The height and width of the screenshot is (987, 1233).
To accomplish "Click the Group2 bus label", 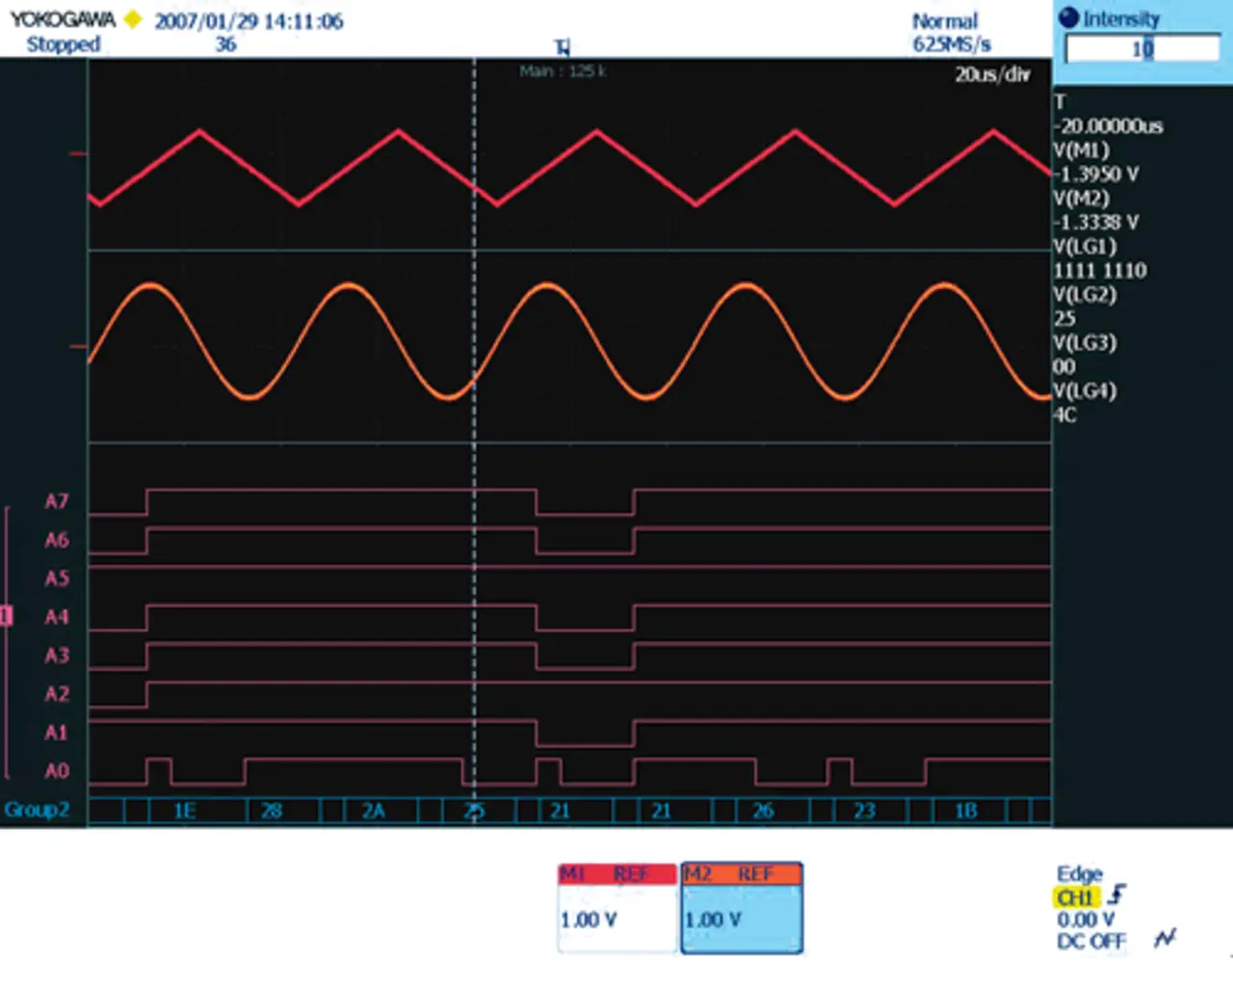I will click(x=37, y=810).
